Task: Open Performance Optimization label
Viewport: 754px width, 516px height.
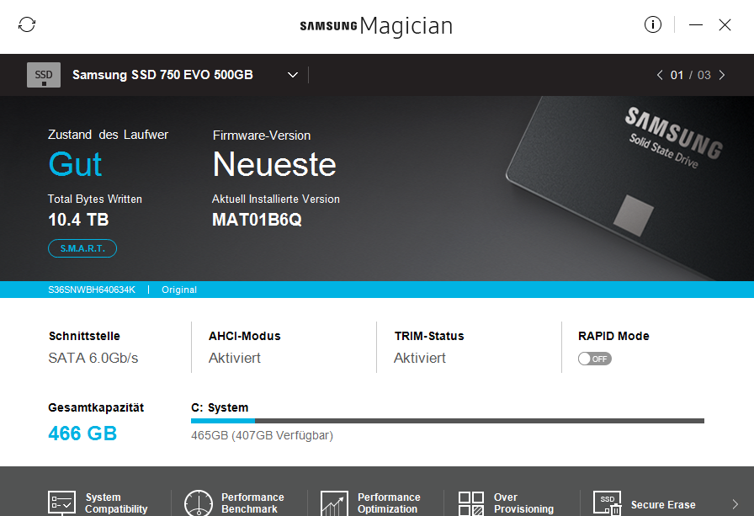Action: (x=389, y=503)
